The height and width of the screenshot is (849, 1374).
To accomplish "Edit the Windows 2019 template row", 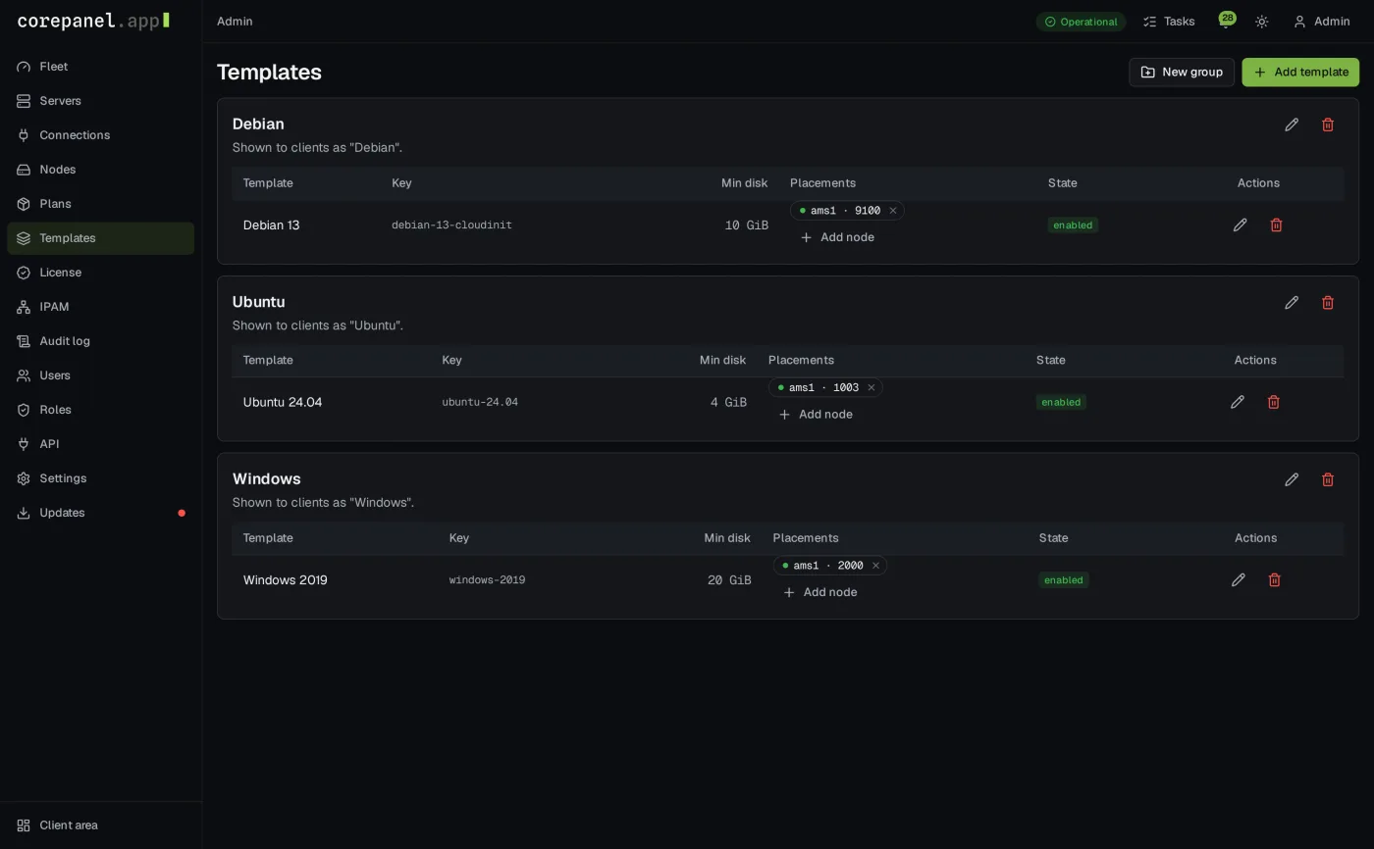I will pyautogui.click(x=1239, y=580).
